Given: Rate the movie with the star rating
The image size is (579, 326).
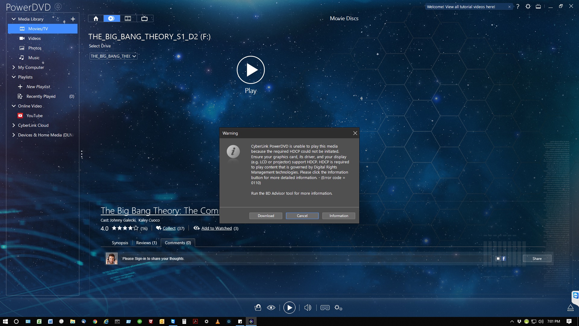Looking at the screenshot, I should [x=125, y=228].
